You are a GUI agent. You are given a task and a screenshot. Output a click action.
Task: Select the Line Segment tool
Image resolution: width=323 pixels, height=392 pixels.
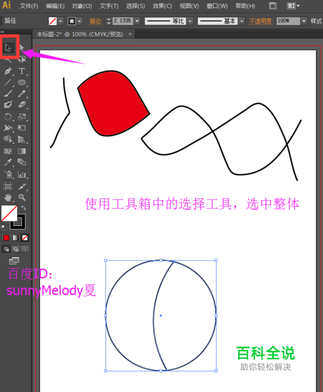[8, 82]
